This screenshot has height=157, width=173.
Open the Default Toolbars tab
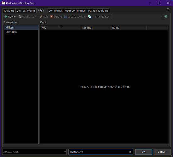tap(98, 11)
